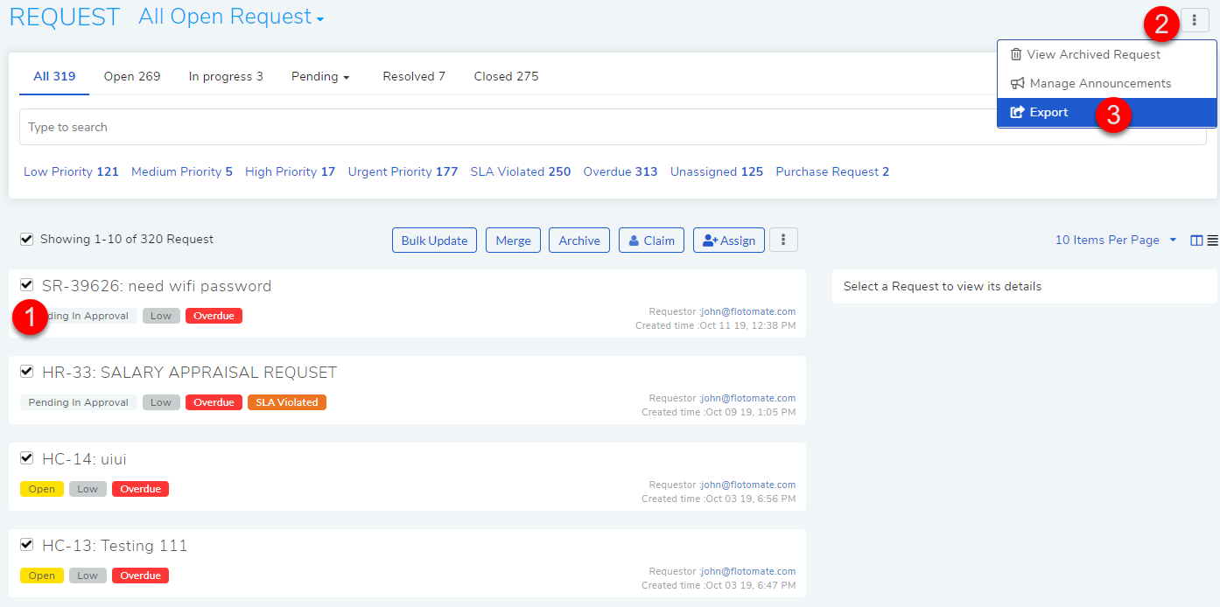This screenshot has width=1220, height=607.
Task: Open request SR-39626: need wifi password
Action: (157, 286)
